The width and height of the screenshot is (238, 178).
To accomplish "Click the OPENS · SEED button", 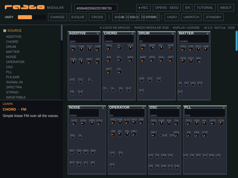I will (x=167, y=8).
